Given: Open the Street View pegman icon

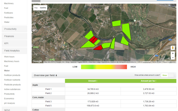Looking at the screenshot, I should [x=173, y=48].
